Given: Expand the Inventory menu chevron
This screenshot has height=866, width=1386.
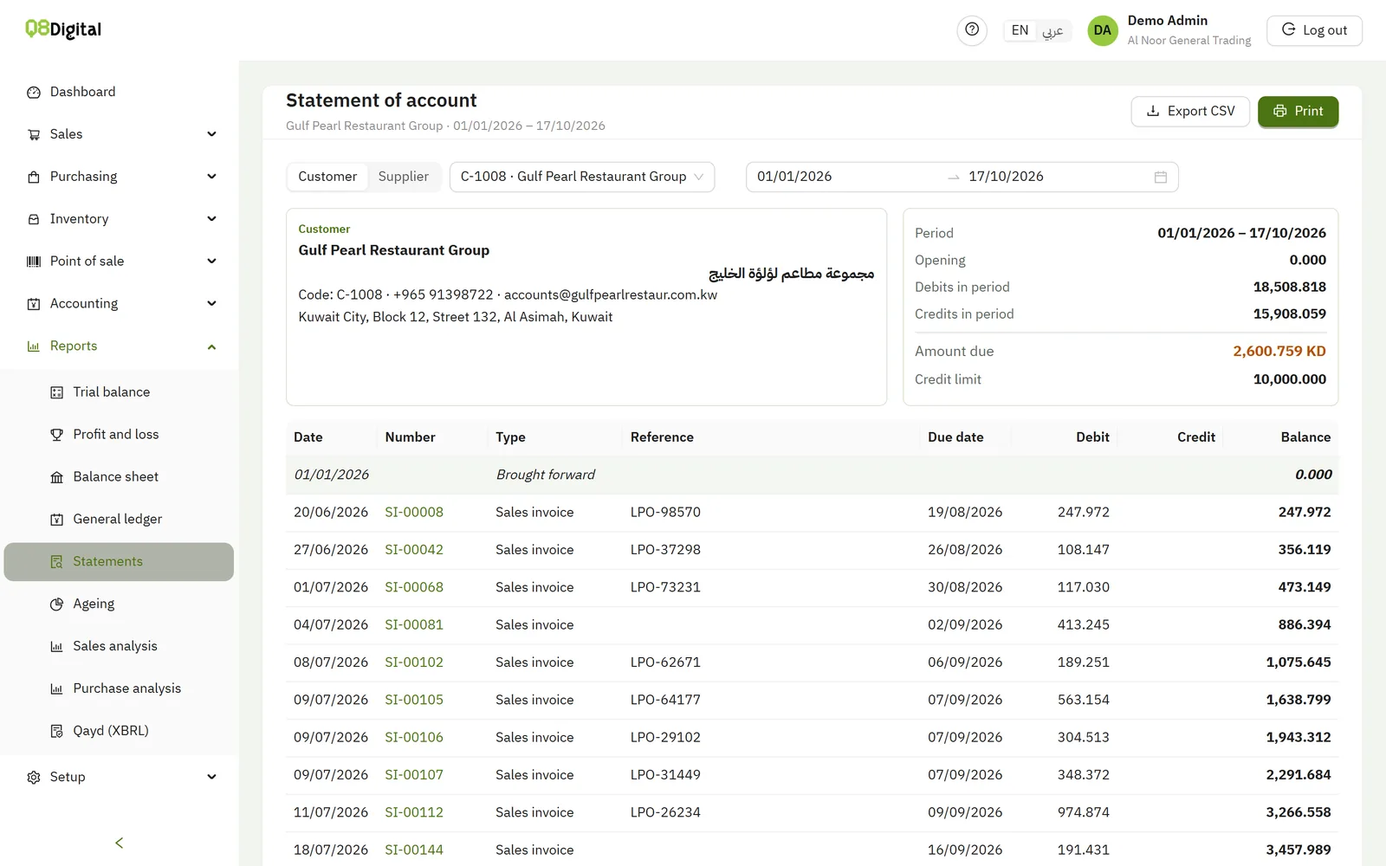Looking at the screenshot, I should (x=212, y=219).
